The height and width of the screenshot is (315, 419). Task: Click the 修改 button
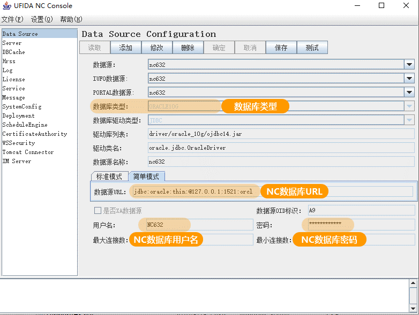click(x=157, y=48)
